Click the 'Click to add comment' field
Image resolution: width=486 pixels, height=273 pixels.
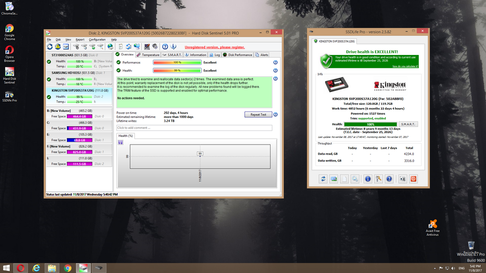pos(194,128)
